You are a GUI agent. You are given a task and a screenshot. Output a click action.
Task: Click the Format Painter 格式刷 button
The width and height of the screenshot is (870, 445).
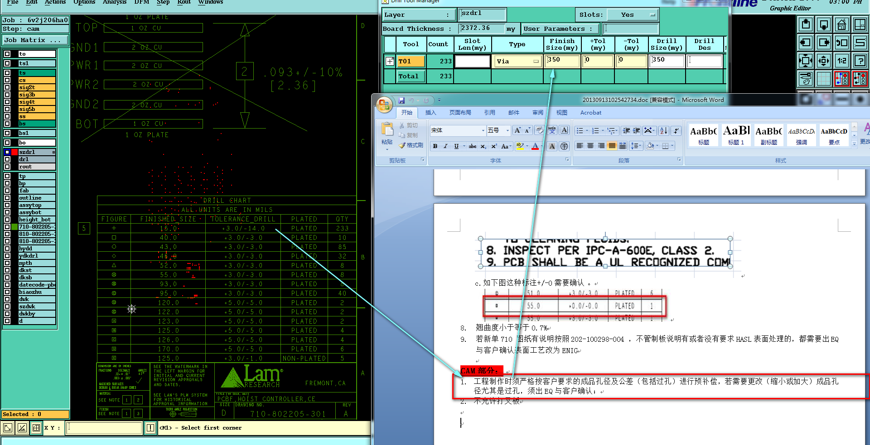tap(411, 145)
